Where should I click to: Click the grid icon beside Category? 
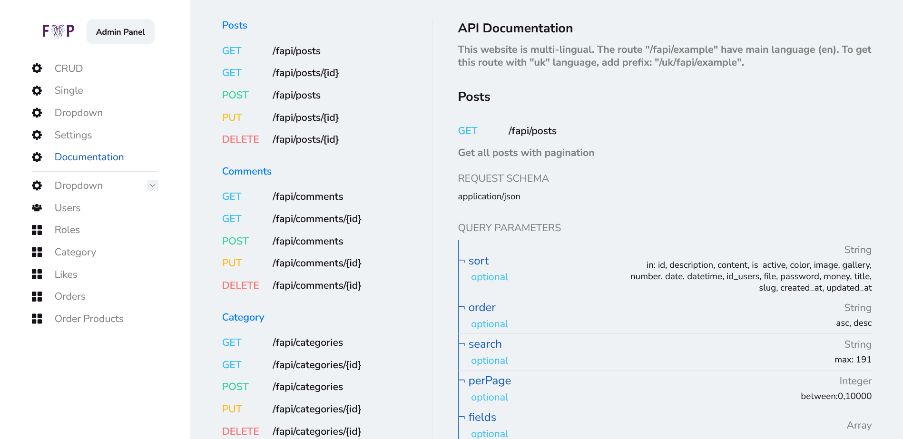pyautogui.click(x=37, y=252)
